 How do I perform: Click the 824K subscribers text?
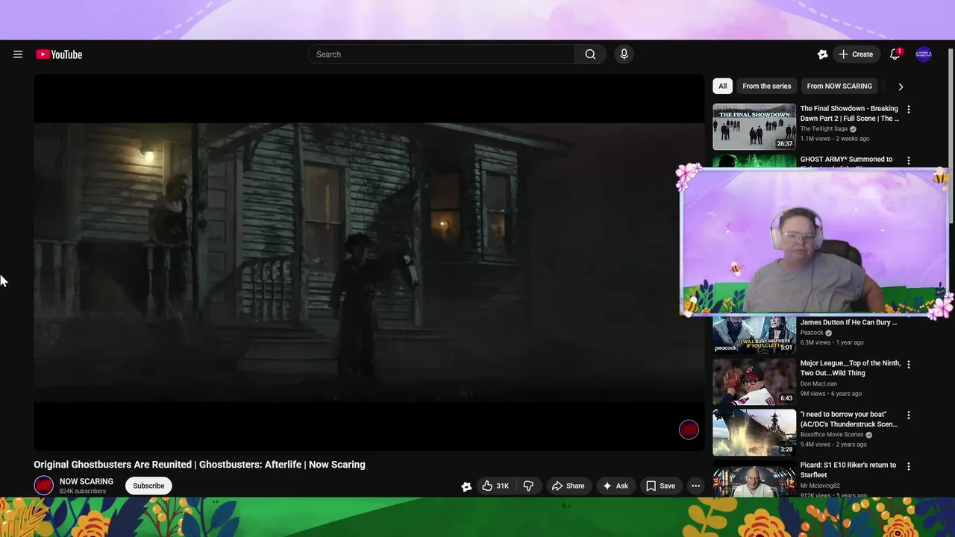click(x=83, y=492)
